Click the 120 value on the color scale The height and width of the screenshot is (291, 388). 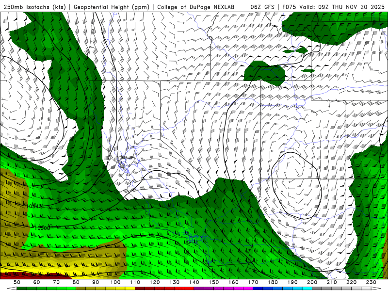pos(155,282)
